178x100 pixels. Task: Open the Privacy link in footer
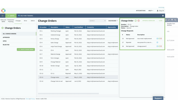tap(33, 99)
